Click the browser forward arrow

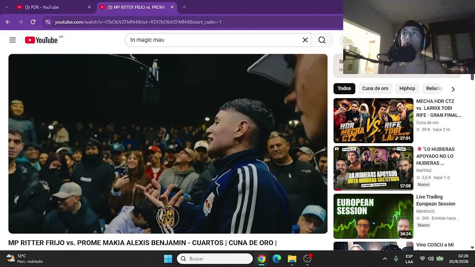[20, 22]
